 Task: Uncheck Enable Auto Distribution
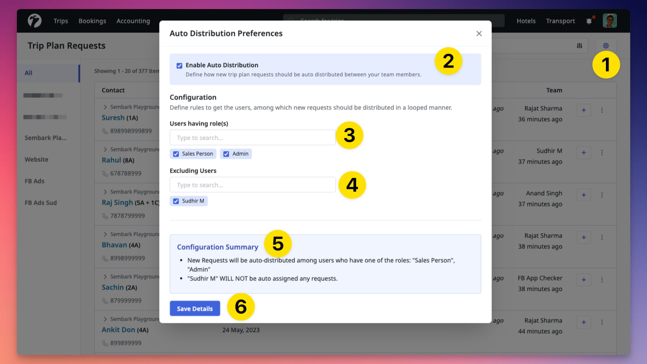coord(179,65)
